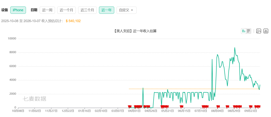Click the 08月29日 axis date
Image resolution: width=271 pixels, height=117 pixels.
pyautogui.click(x=234, y=111)
